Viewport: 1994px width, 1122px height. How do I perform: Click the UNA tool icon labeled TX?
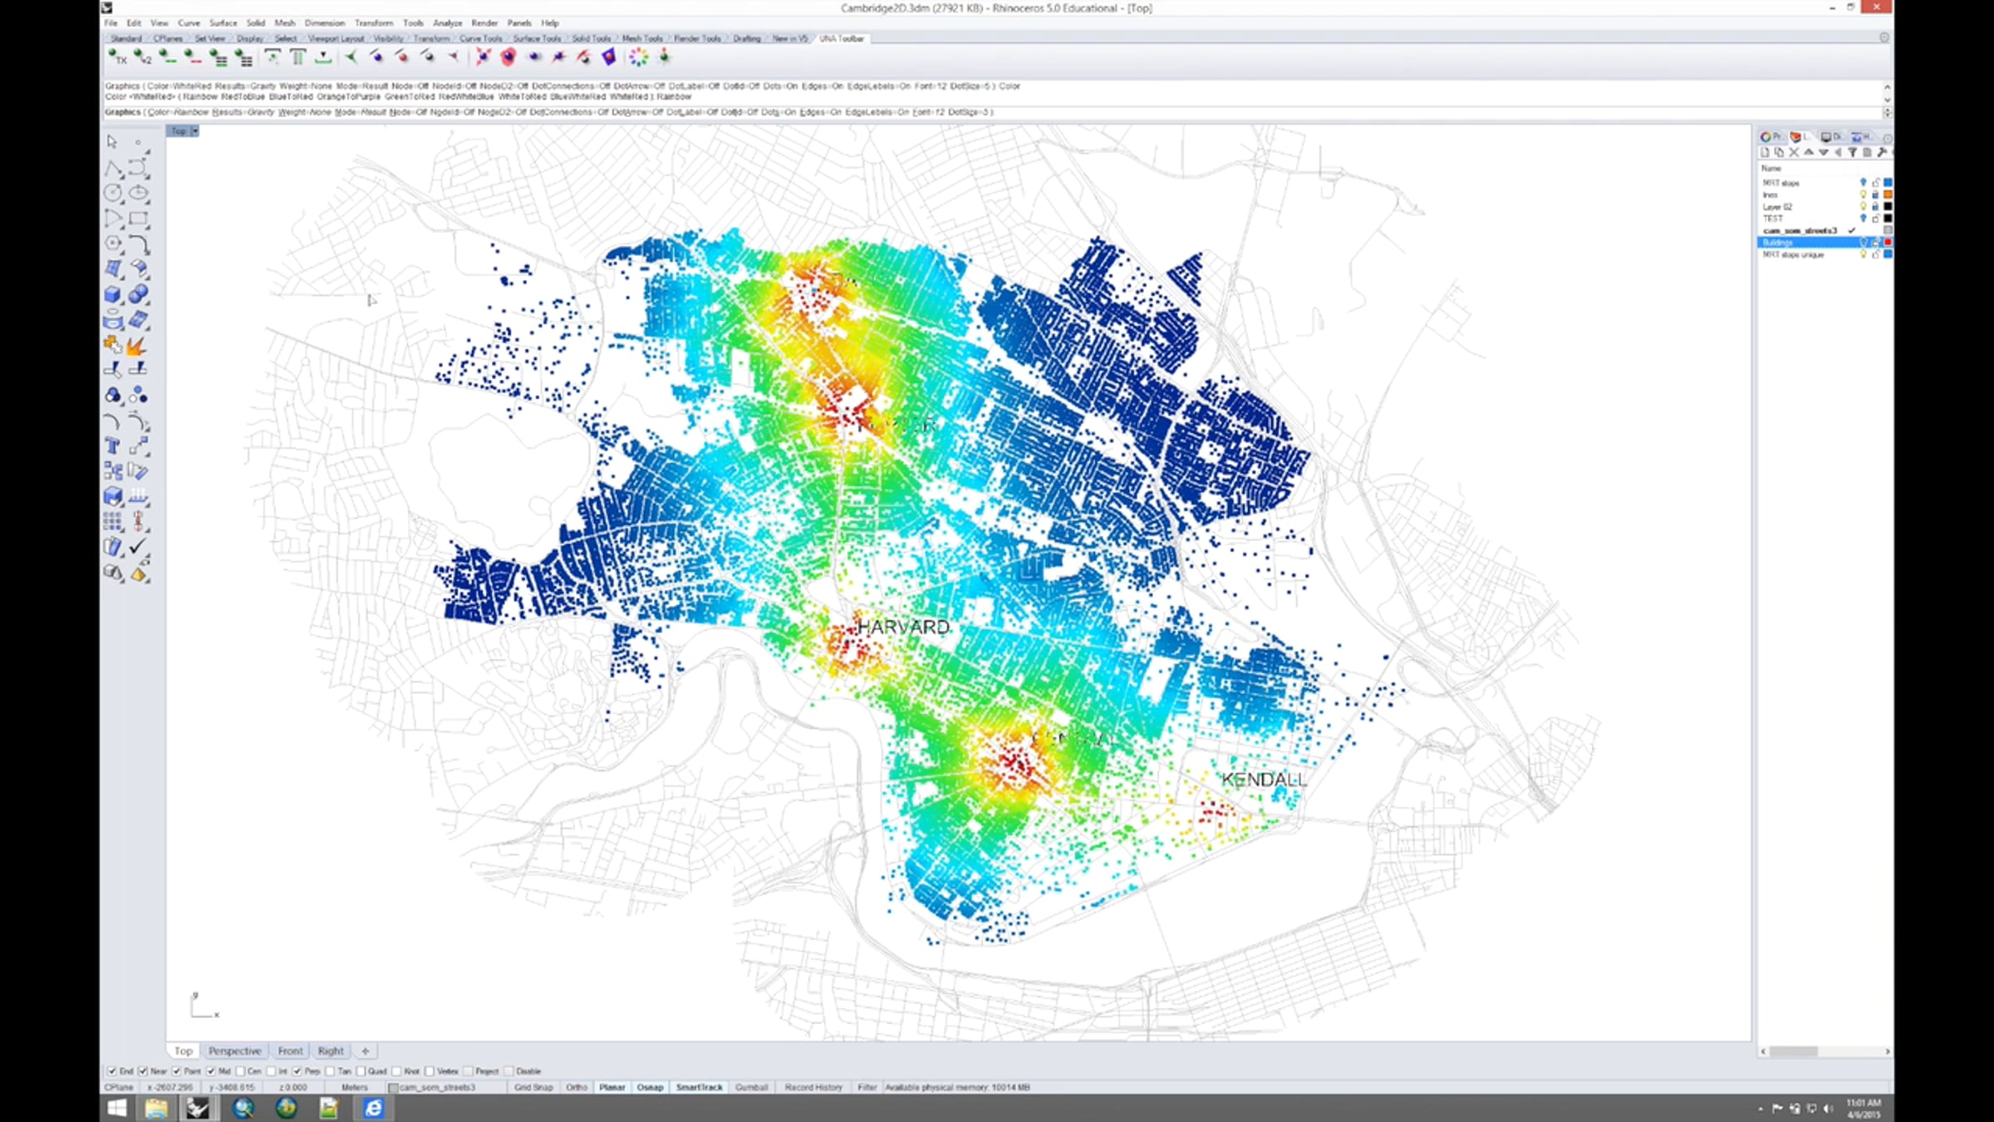[x=117, y=57]
